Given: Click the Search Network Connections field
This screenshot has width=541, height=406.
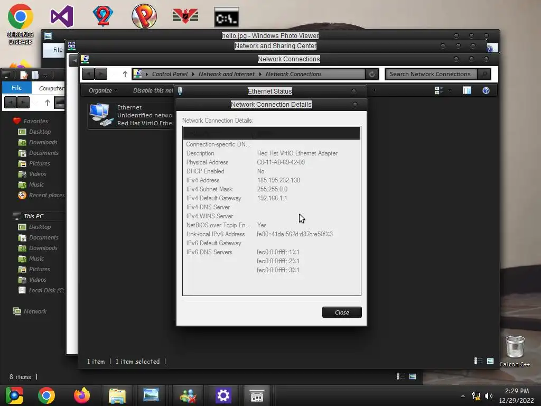Looking at the screenshot, I should click(x=431, y=74).
